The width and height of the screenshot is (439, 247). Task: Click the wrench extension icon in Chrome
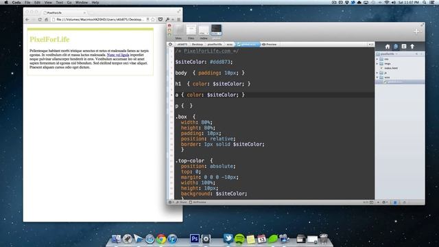pos(167,20)
